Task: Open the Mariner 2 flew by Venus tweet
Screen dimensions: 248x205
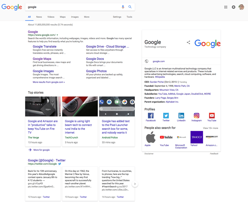Action: [x=80, y=184]
